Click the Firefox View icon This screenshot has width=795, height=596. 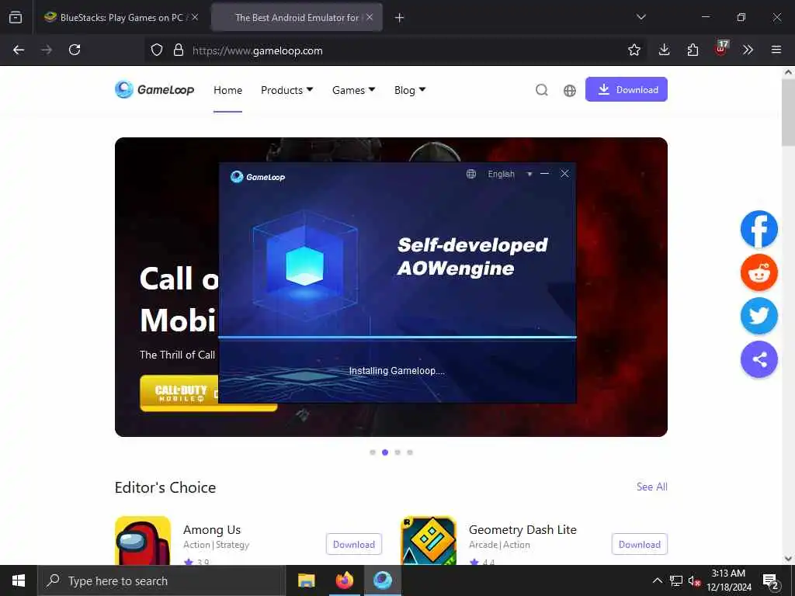[x=16, y=17]
